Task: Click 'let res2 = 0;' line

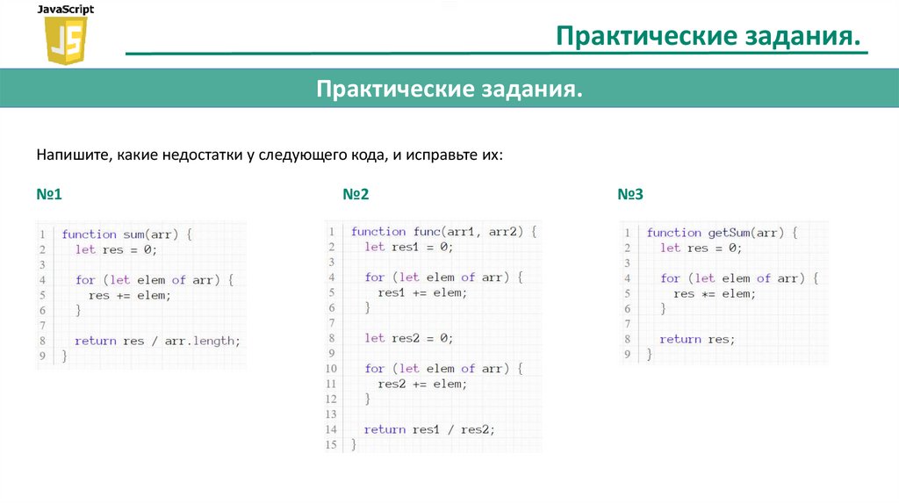Action: 409,338
